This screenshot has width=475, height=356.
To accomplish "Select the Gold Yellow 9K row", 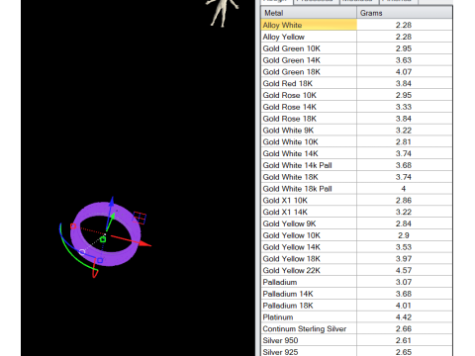I will 356,223.
